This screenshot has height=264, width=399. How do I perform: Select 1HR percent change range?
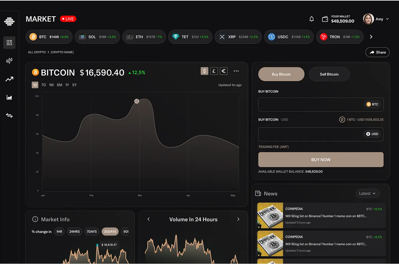click(x=59, y=232)
